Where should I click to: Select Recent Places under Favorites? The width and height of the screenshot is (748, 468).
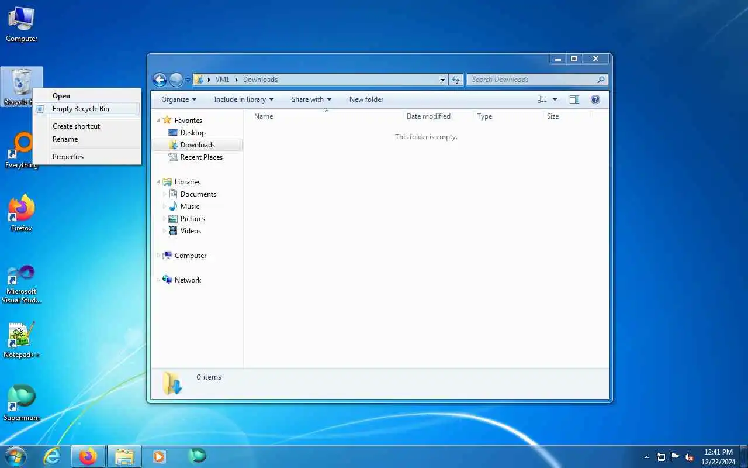click(201, 157)
